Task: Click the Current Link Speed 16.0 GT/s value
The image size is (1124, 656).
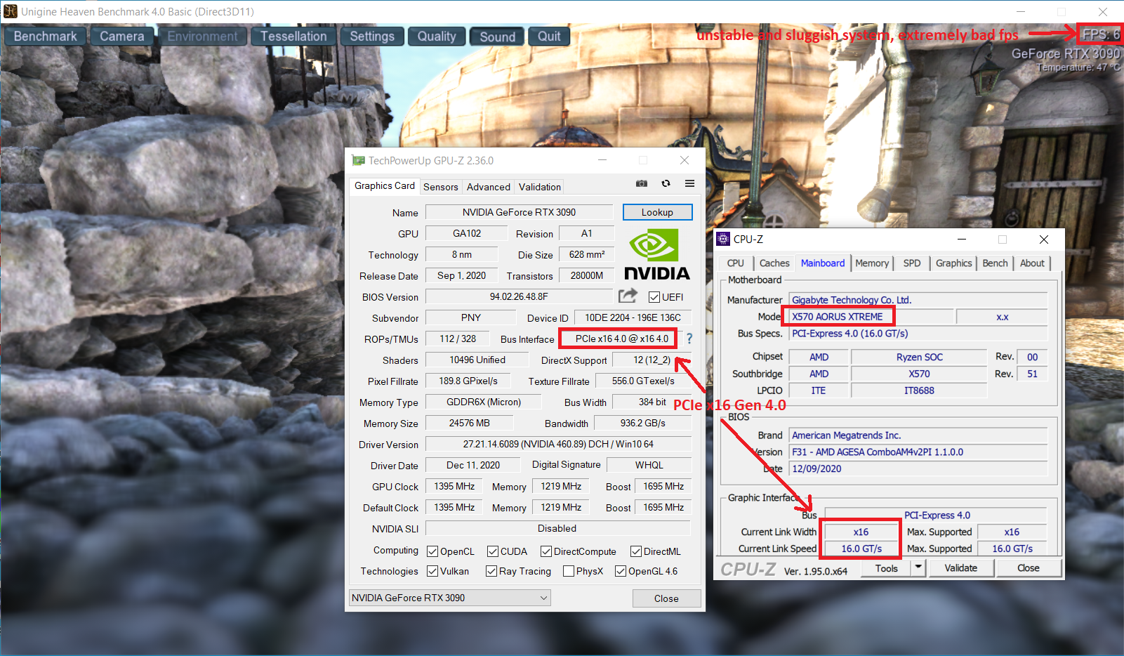Action: [x=861, y=549]
